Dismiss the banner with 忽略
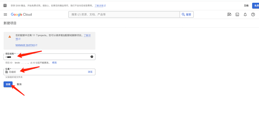Screen dimensions: 259x116 (x=246, y=5)
